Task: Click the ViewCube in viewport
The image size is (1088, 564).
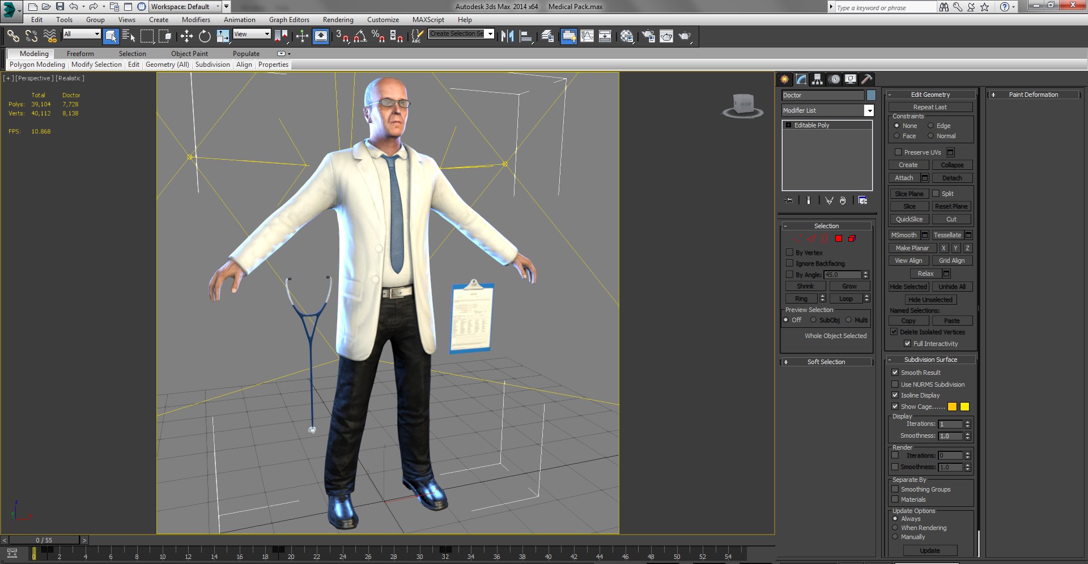Action: click(x=743, y=106)
